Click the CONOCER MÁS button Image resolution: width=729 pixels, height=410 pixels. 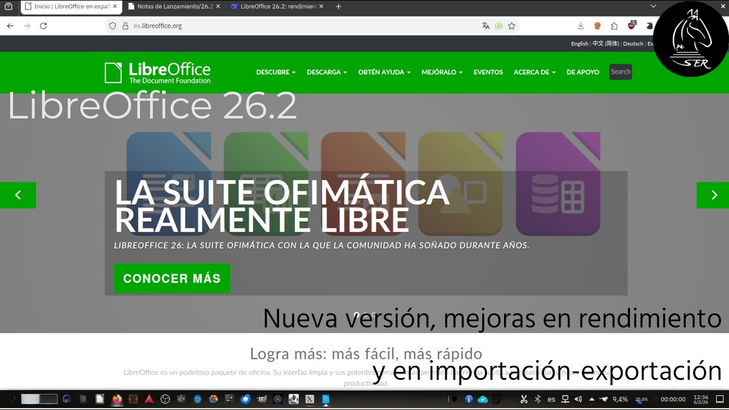[172, 278]
